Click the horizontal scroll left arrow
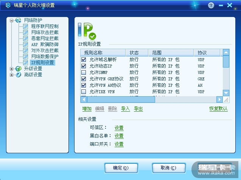 [x=84, y=100]
